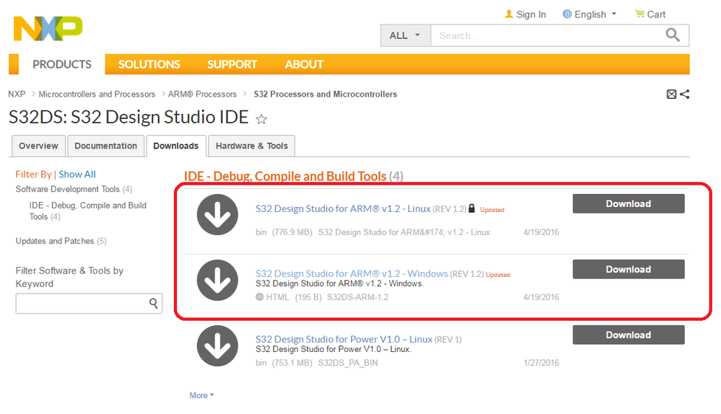Switch to the Hardware & Tools tab

point(252,146)
